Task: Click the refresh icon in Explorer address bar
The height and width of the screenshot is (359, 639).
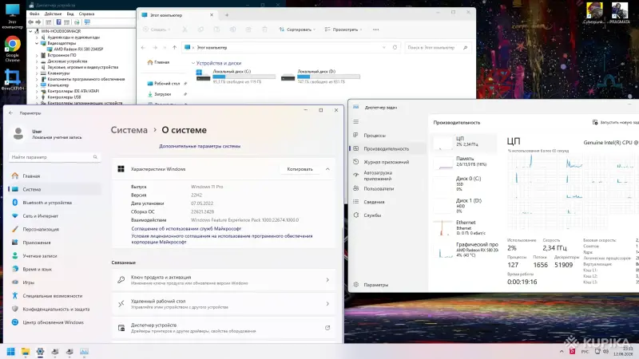Action: tap(395, 48)
